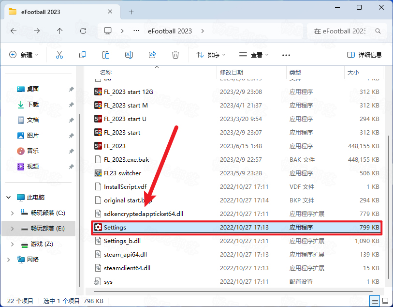Select the steam_api64.dll file icon
This screenshot has width=393, height=307.
[x=98, y=255]
